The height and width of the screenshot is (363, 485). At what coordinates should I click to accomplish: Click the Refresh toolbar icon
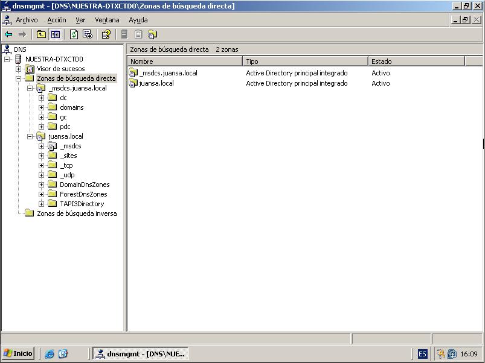74,34
